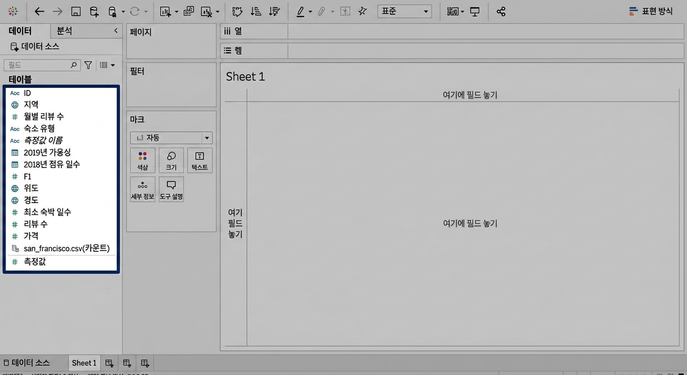Click the share workbook icon
Image resolution: width=687 pixels, height=375 pixels.
click(501, 11)
